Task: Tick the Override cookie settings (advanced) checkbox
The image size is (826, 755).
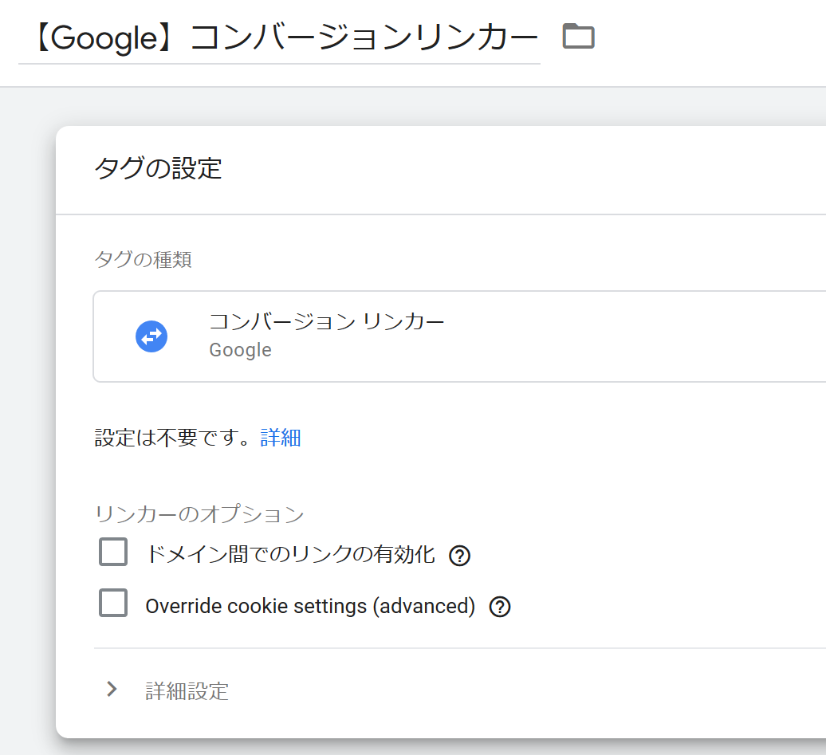Action: coord(113,603)
